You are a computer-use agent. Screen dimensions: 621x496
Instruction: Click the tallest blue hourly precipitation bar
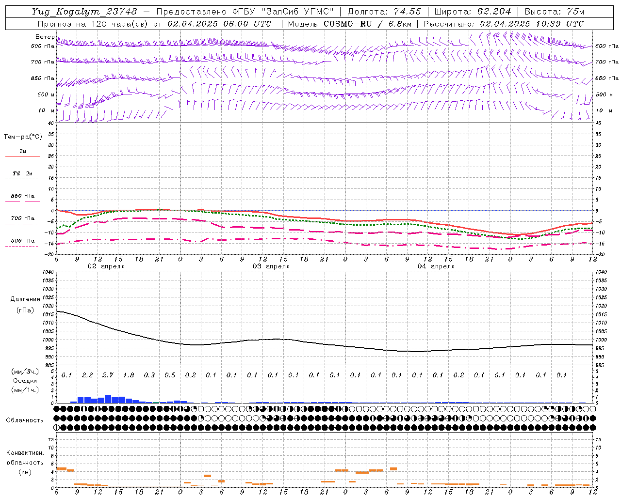point(108,399)
